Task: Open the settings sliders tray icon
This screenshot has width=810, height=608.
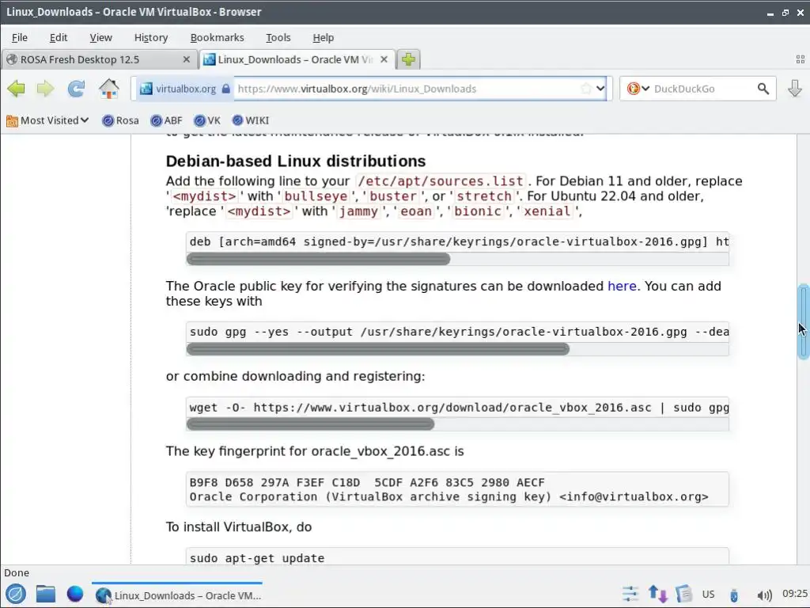Action: (630, 594)
